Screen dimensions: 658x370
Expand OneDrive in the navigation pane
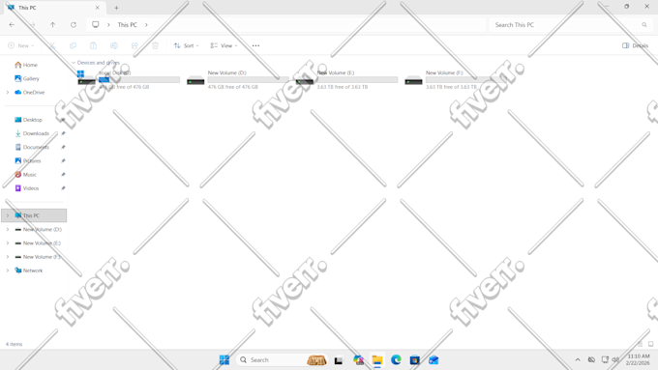pyautogui.click(x=8, y=92)
